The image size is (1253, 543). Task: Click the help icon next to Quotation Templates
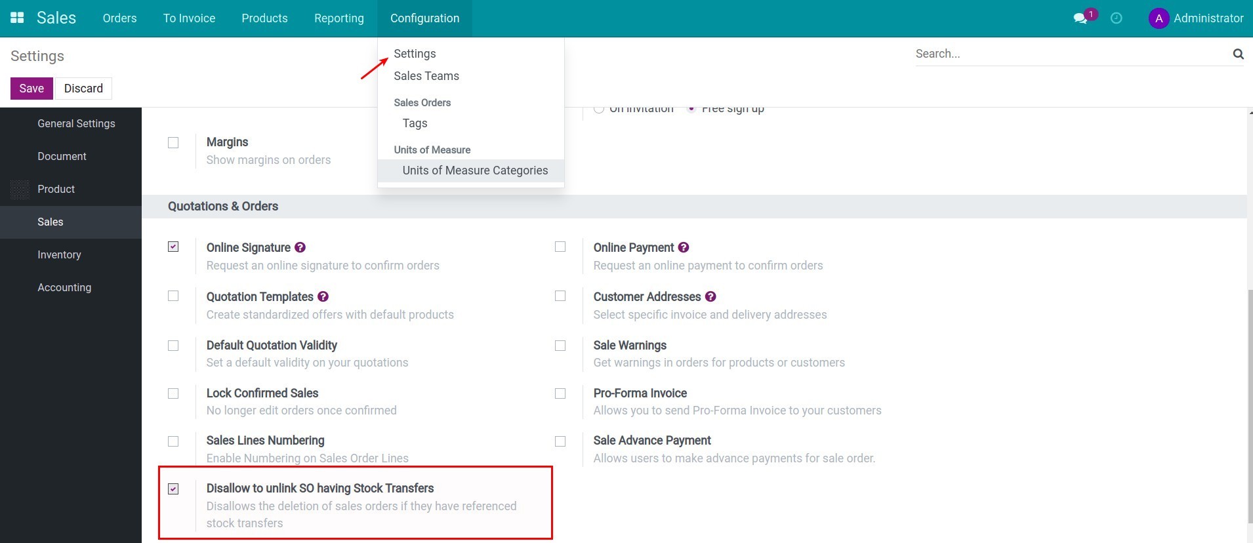(x=323, y=296)
